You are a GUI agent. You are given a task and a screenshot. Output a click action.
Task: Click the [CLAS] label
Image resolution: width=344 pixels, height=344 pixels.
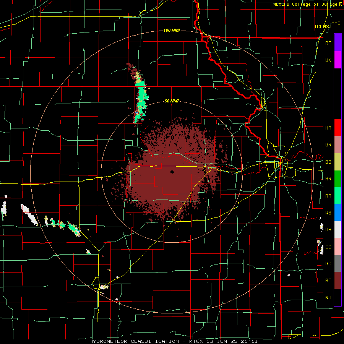click(323, 26)
